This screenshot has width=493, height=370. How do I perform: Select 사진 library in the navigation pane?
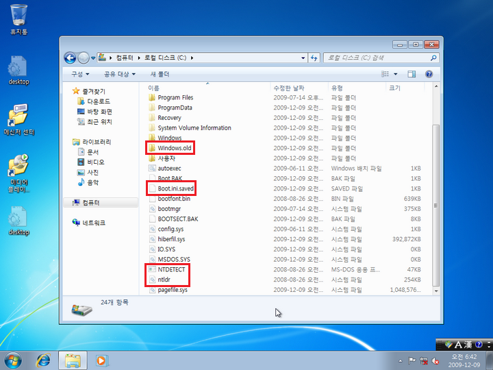click(88, 173)
